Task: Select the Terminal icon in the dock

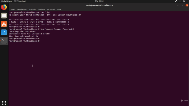Action: click(x=4, y=41)
